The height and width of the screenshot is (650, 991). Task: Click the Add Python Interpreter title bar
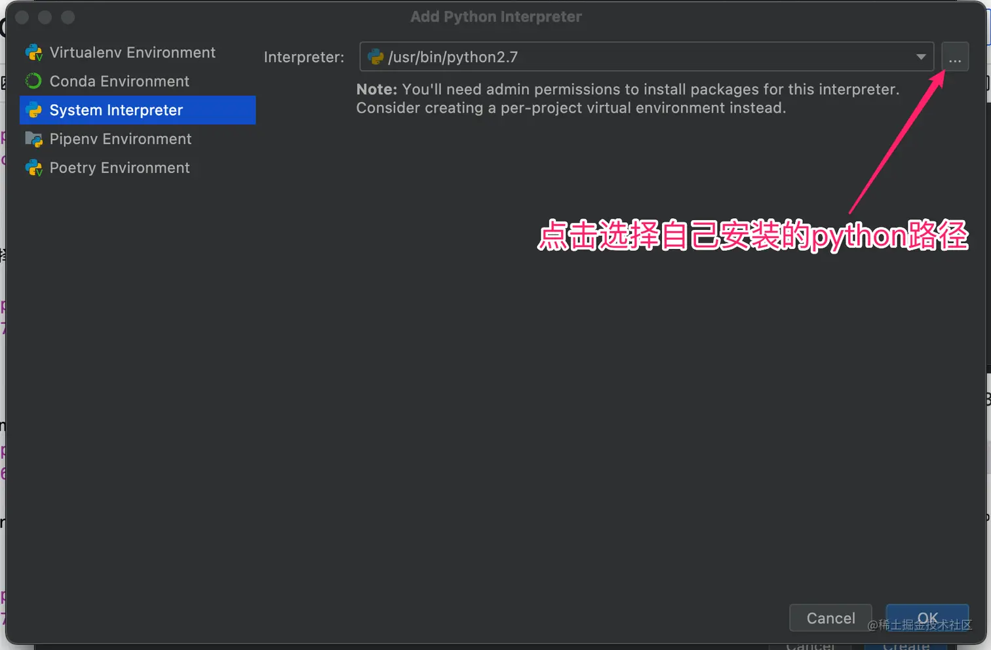tap(496, 17)
